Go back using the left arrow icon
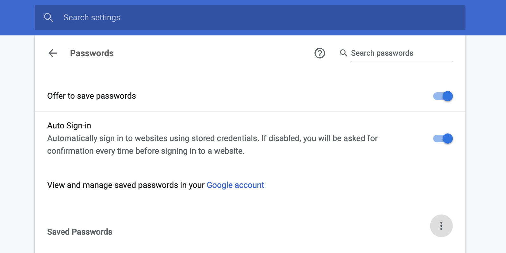Screen dimensions: 506x253 pos(53,53)
